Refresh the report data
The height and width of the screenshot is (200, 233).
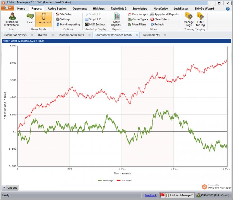[x=157, y=24]
